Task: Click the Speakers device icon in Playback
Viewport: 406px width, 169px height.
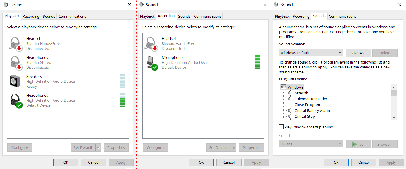Action: pos(15,81)
